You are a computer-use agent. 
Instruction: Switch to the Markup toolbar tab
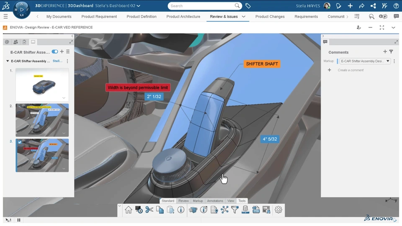[x=198, y=201]
